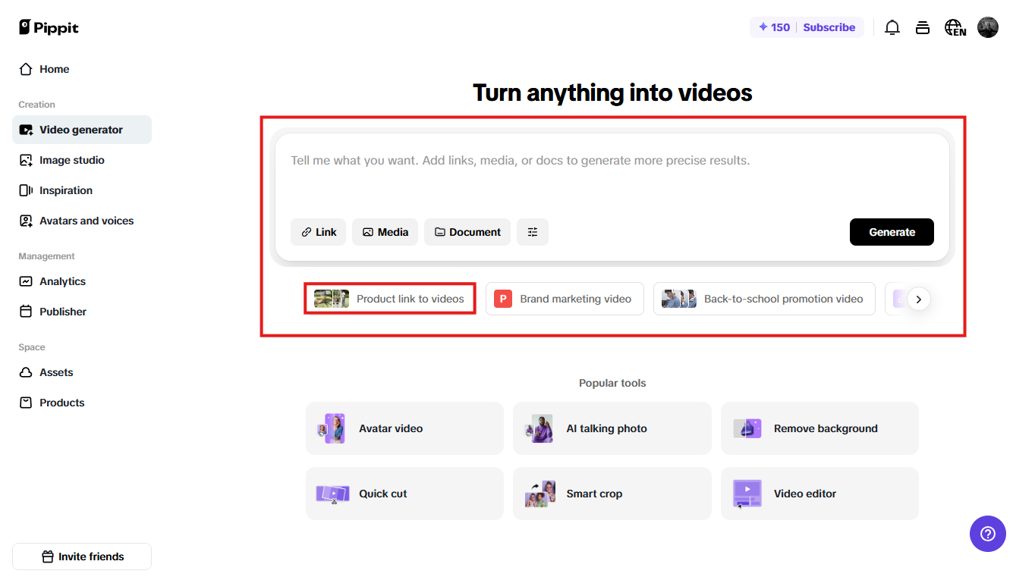Switch to the Products section

(x=61, y=402)
